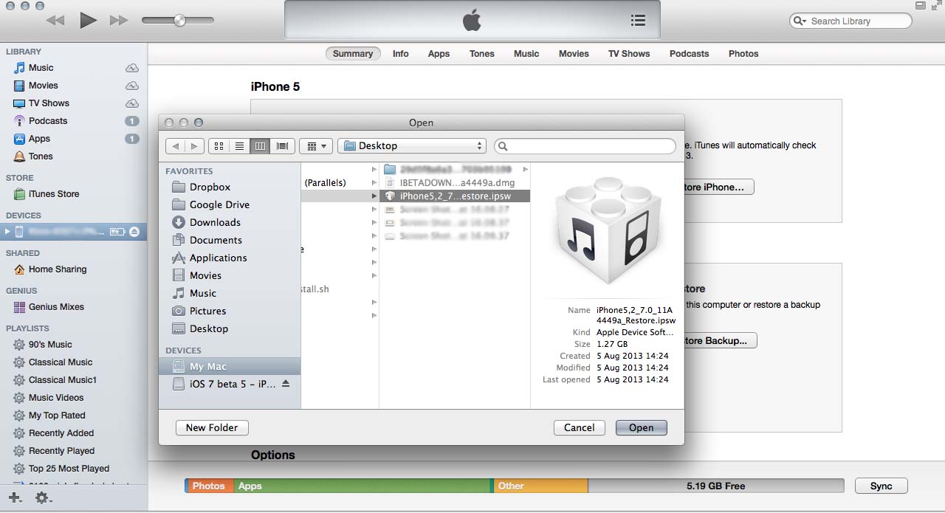Switch dialog to icon view
Screen dimensions: 945x513
(219, 146)
